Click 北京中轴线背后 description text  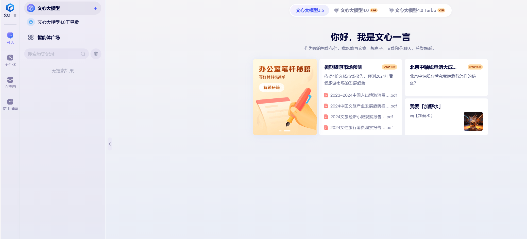click(443, 80)
